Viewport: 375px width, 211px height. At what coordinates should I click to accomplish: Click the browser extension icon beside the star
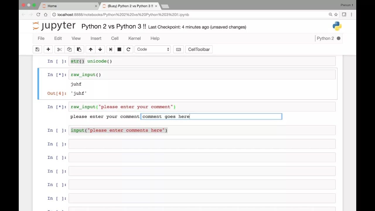click(344, 14)
